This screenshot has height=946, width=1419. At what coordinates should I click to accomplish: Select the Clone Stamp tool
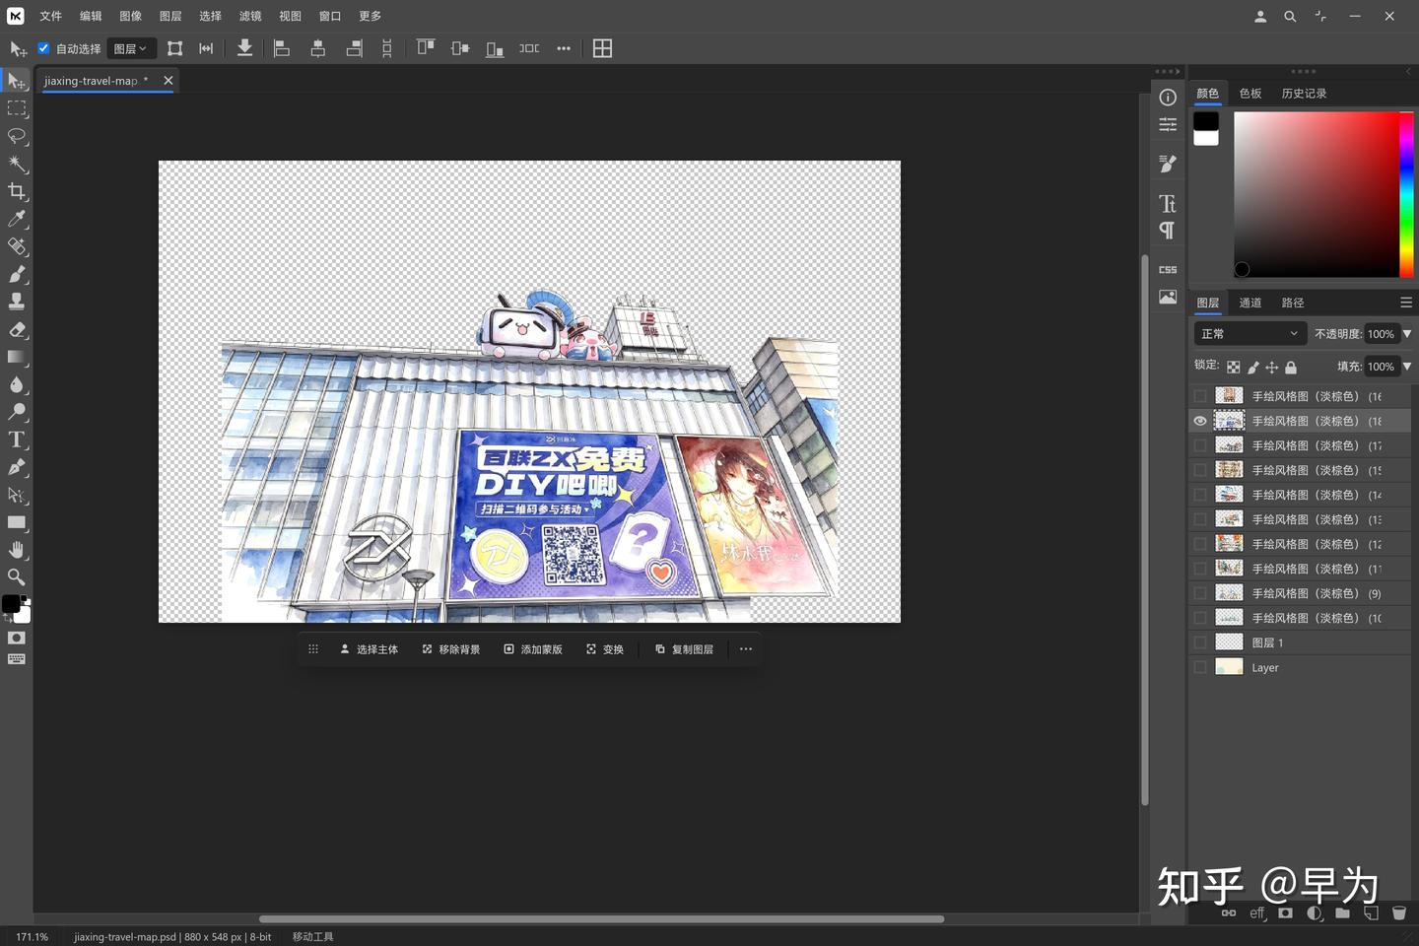click(x=17, y=302)
